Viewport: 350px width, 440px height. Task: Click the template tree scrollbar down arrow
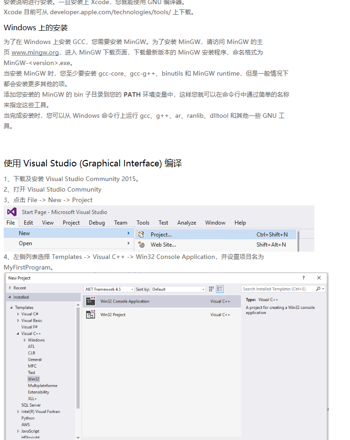tap(78, 437)
